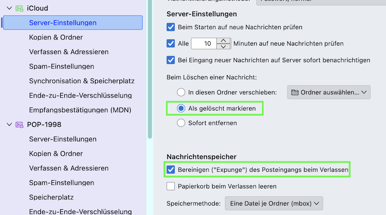Open iCloud 'Kopien & Ordner' settings
The height and width of the screenshot is (215, 386).
click(x=56, y=37)
